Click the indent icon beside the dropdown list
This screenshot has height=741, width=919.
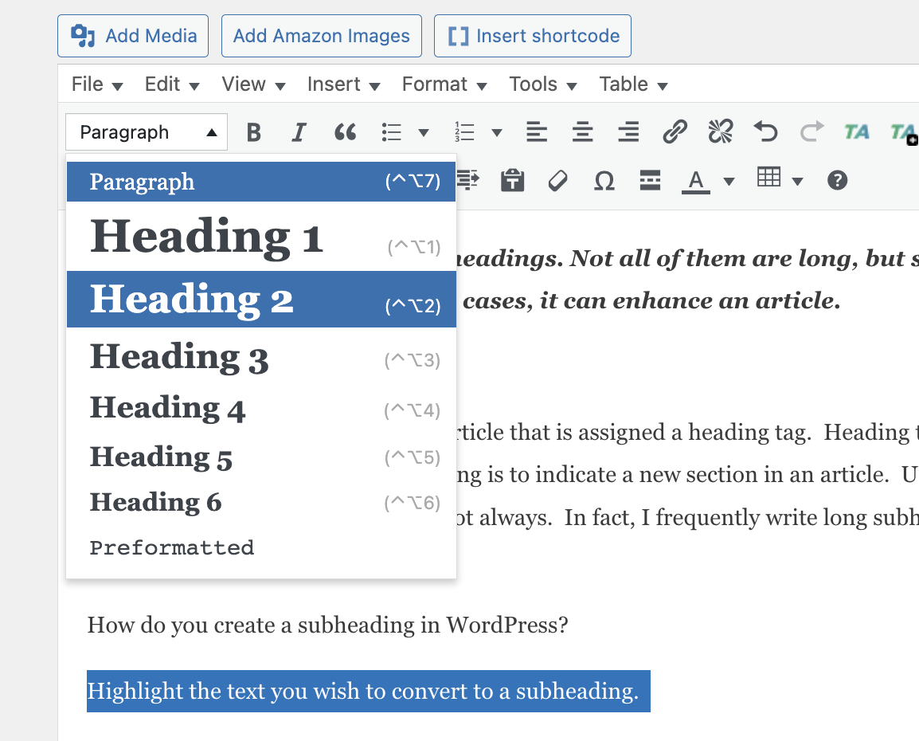[x=467, y=180]
